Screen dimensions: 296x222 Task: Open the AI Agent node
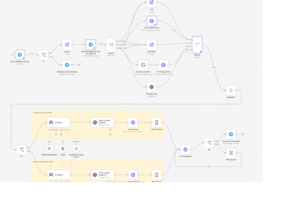click(x=59, y=122)
